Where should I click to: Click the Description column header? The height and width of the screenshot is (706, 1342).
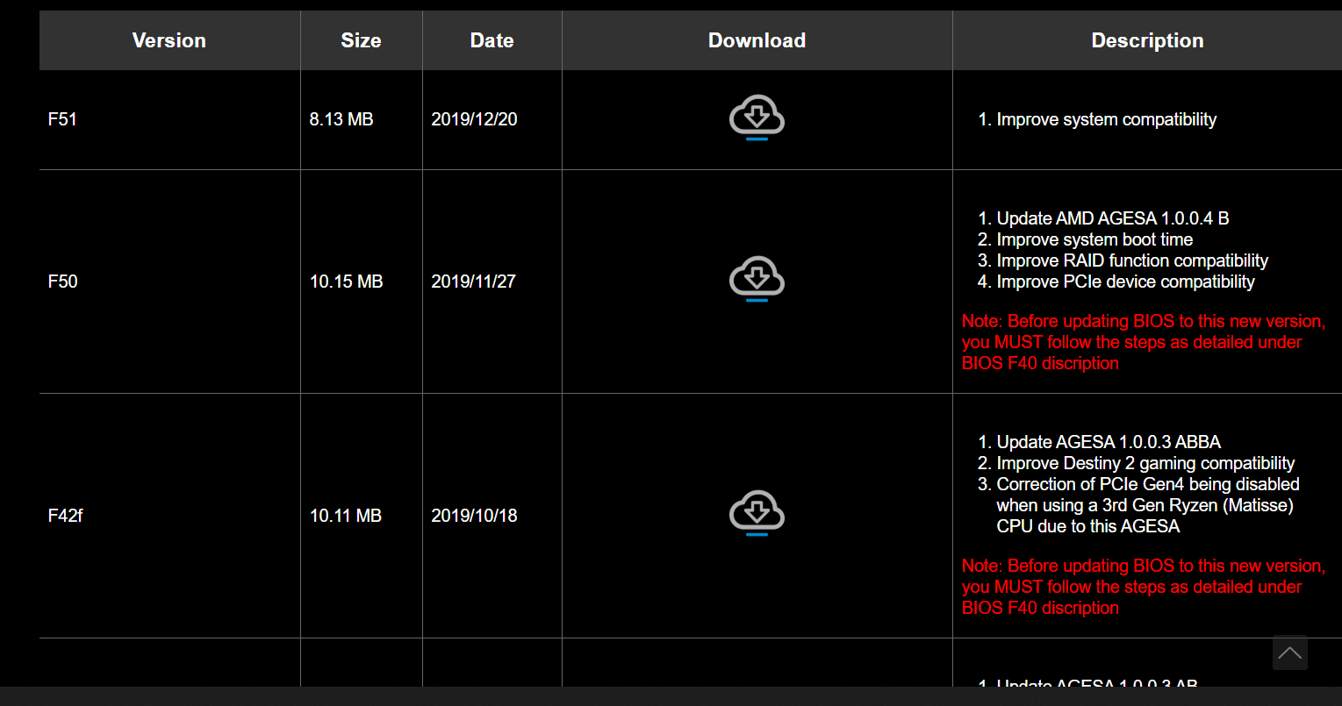(x=1147, y=40)
